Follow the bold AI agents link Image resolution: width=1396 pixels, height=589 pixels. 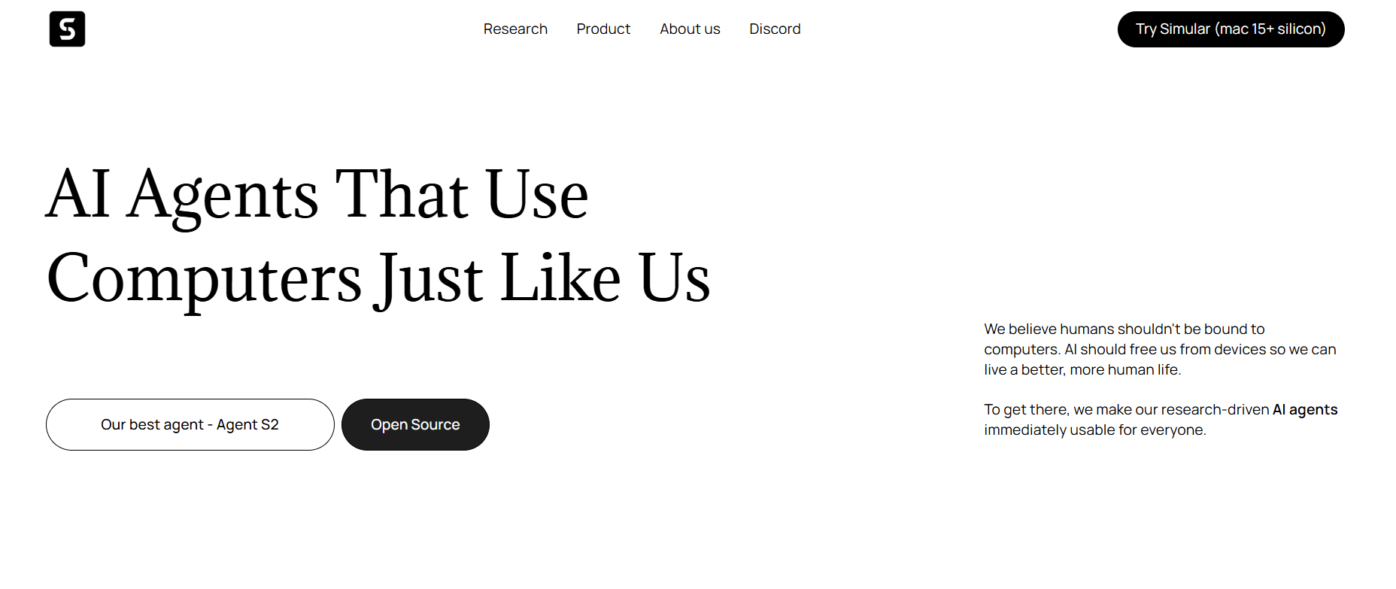click(1304, 410)
